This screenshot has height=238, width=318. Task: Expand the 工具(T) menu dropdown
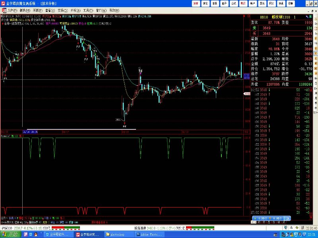pyautogui.click(x=88, y=10)
